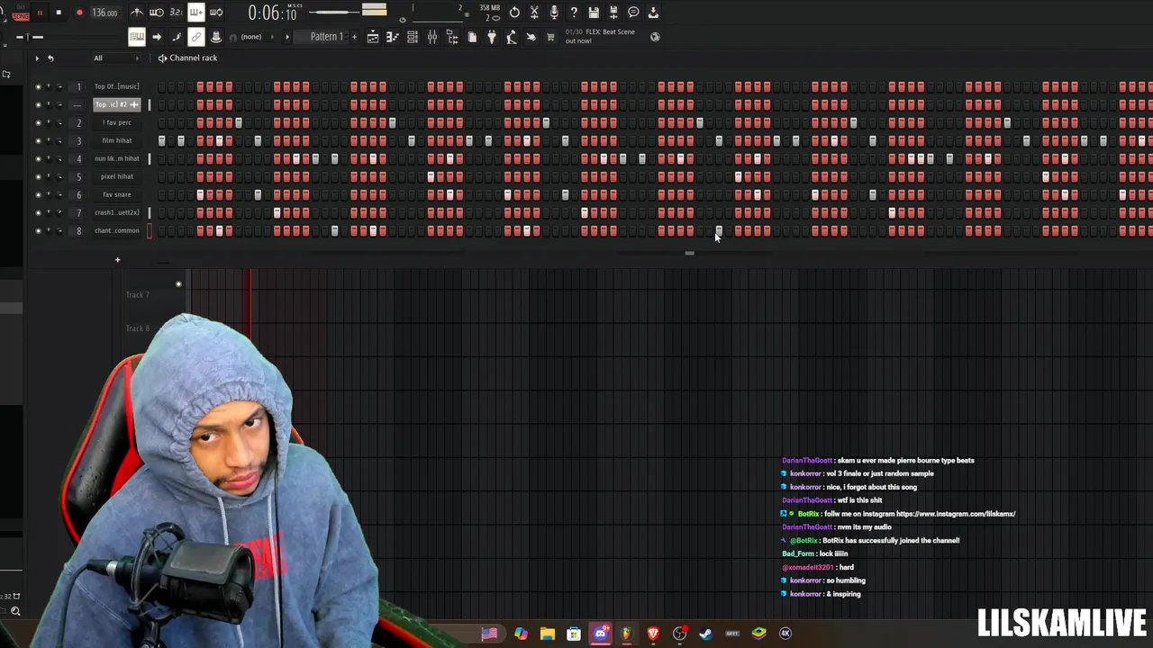The height and width of the screenshot is (648, 1153).
Task: Open the undo history clock icon
Action: point(514,13)
